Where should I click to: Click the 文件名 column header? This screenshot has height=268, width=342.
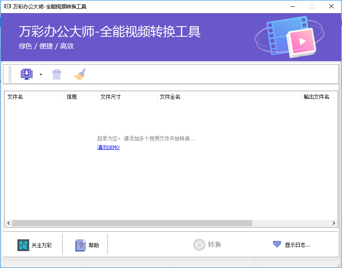(x=17, y=97)
